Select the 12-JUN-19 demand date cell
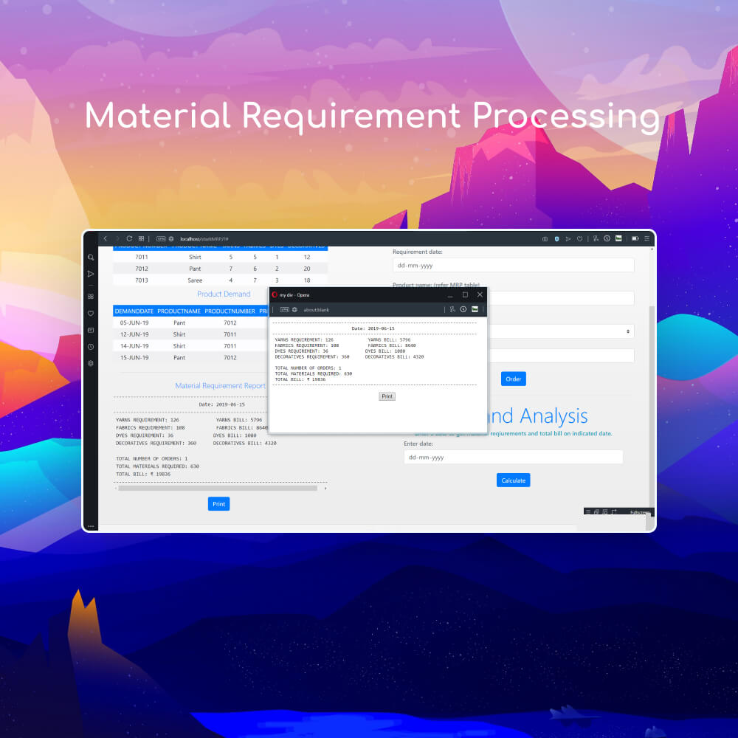Viewport: 738px width, 738px height. click(134, 334)
